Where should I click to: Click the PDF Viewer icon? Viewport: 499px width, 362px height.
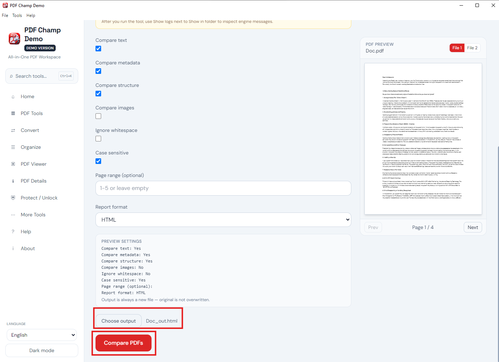point(13,164)
